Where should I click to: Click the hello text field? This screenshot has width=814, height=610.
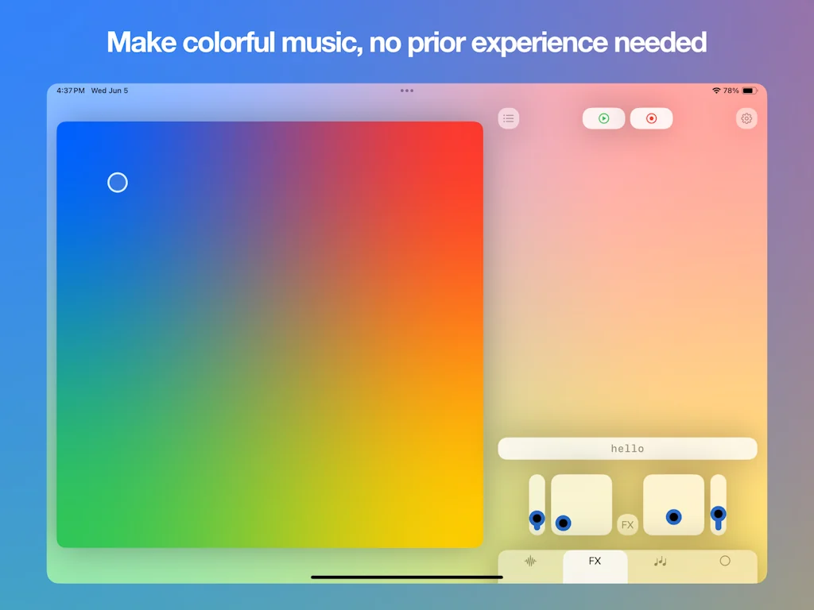point(627,449)
